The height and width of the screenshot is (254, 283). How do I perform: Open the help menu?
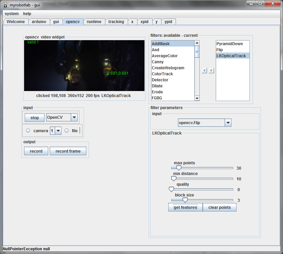(x=27, y=14)
